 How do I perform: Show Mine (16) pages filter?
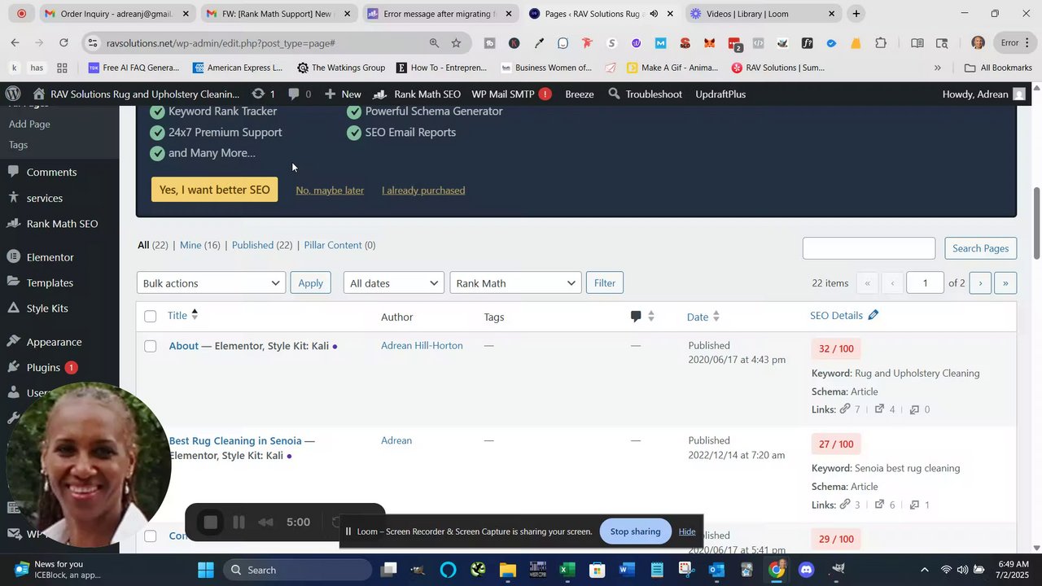point(199,245)
